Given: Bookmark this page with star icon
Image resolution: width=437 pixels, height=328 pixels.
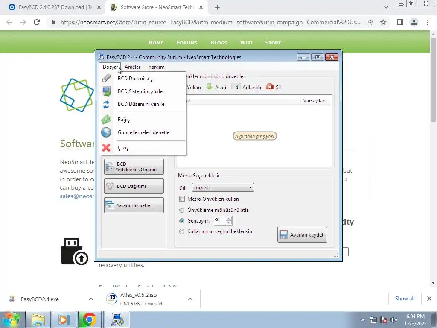Looking at the screenshot, I should [x=383, y=22].
